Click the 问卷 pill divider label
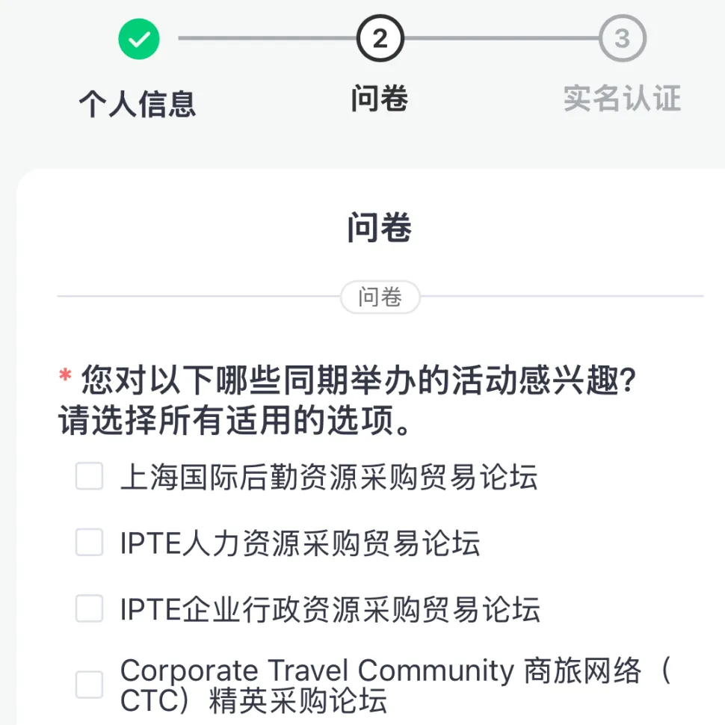 [380, 297]
